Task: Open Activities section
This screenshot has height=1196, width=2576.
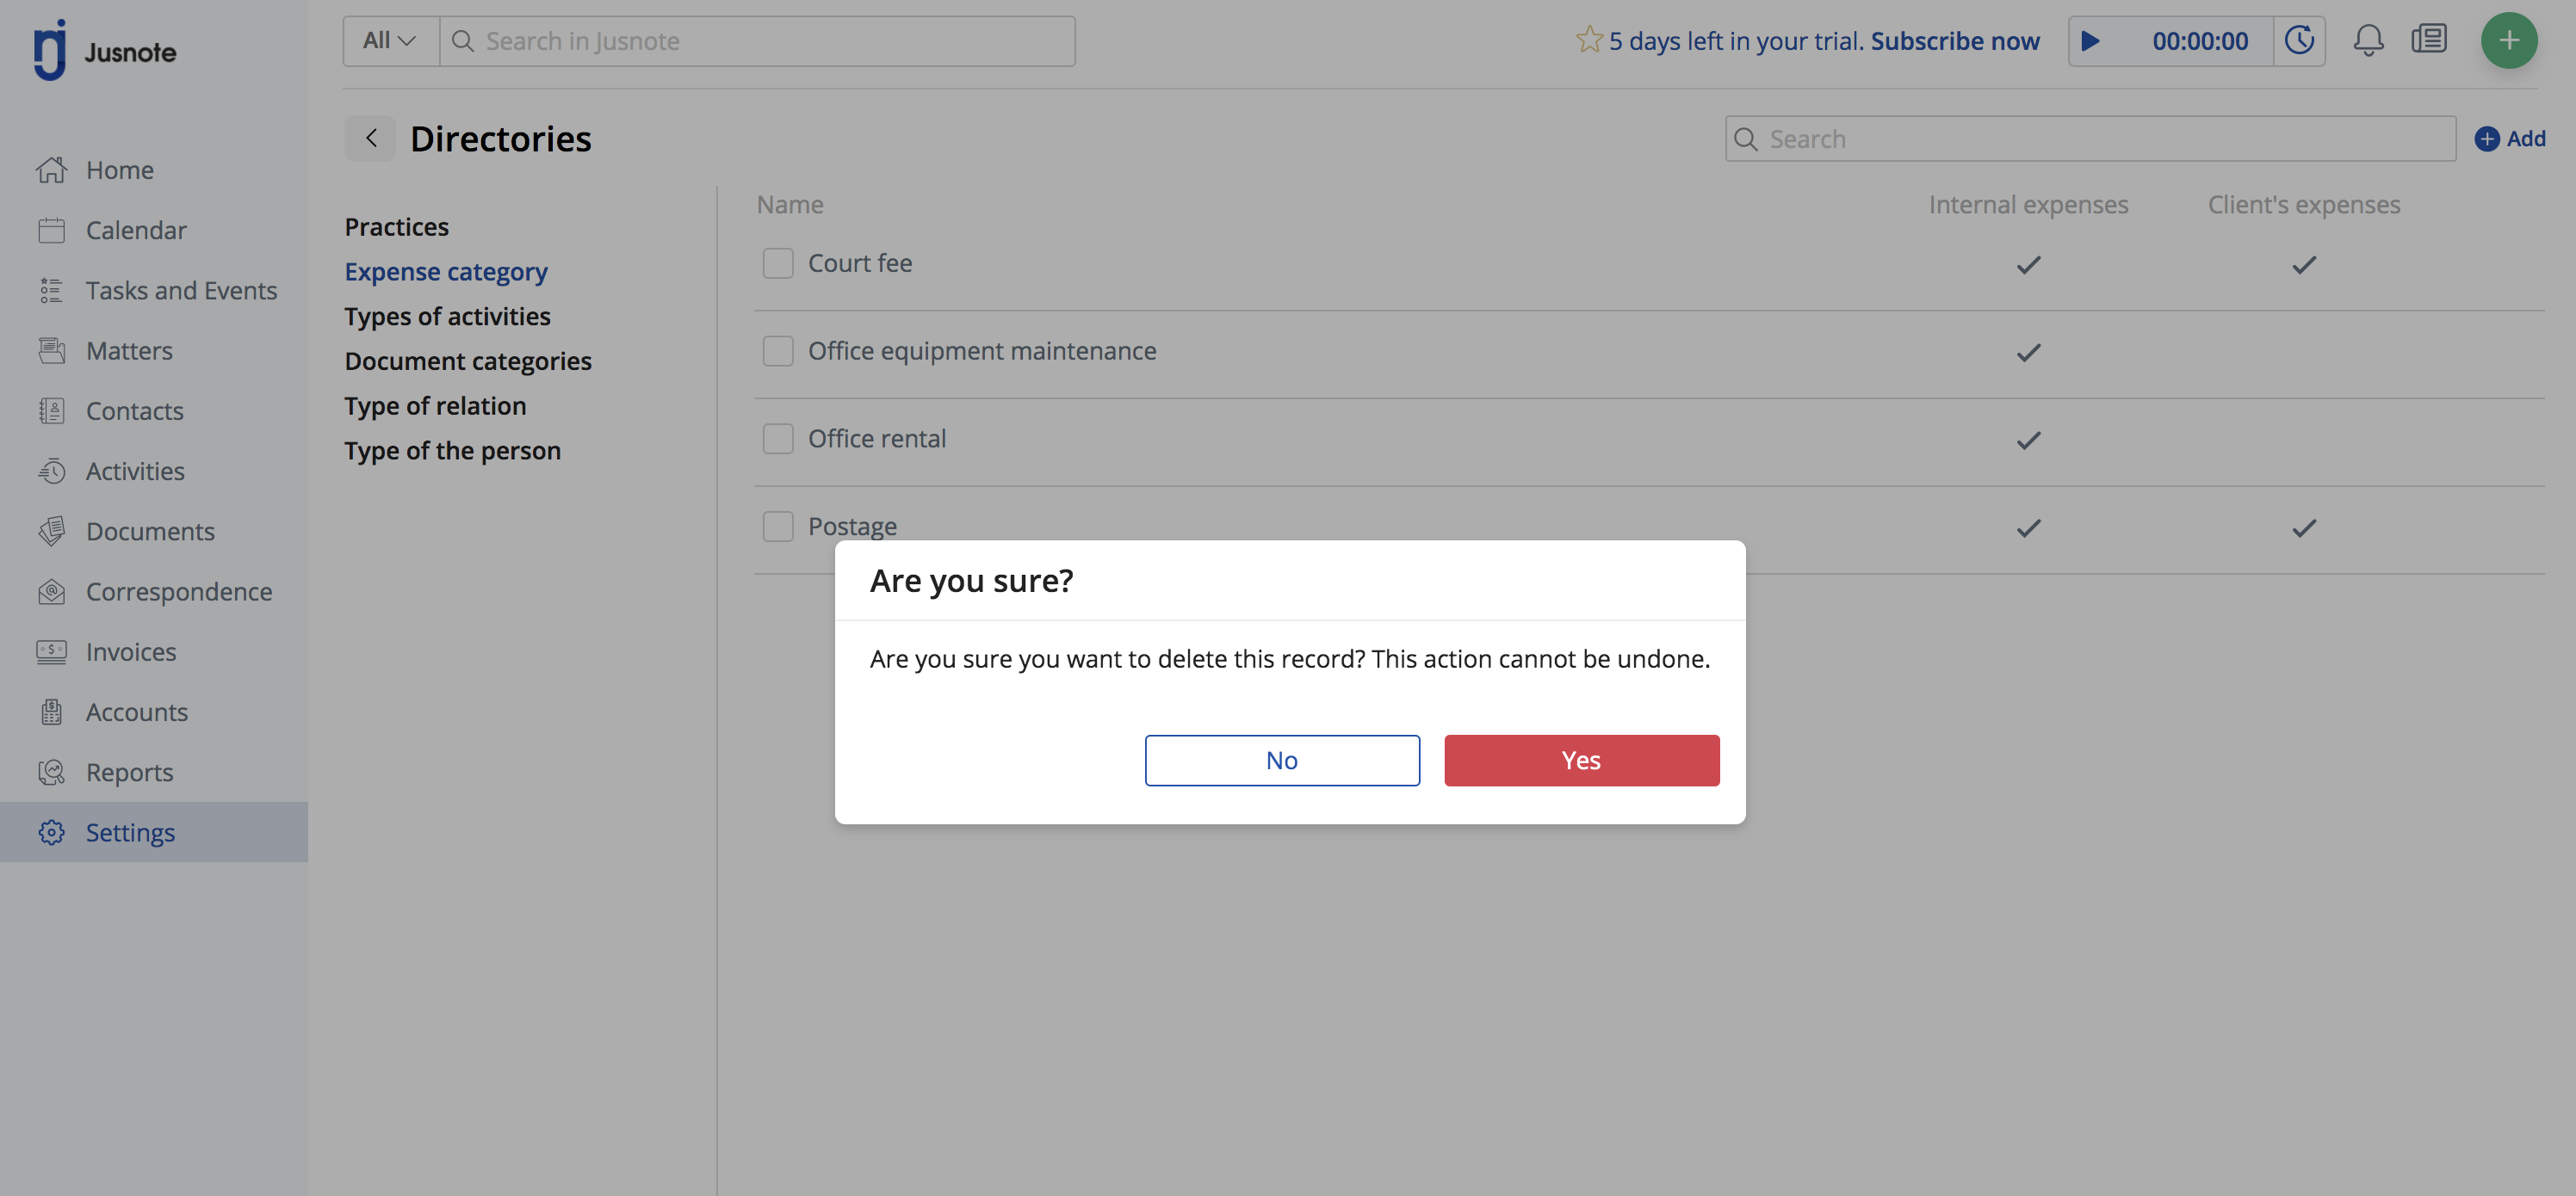Action: pyautogui.click(x=135, y=471)
